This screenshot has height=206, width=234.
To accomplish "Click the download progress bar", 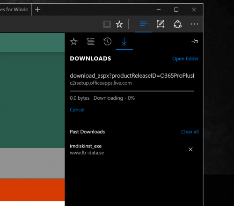I will 132,91.
